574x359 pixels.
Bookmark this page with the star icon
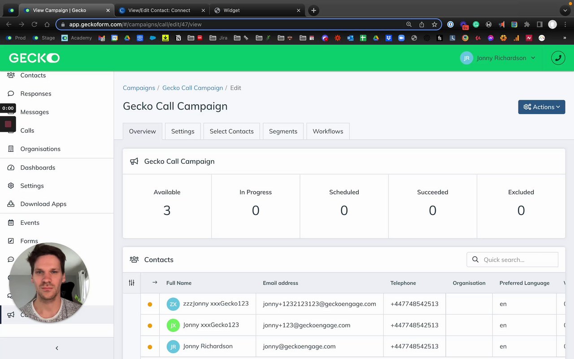coord(434,24)
